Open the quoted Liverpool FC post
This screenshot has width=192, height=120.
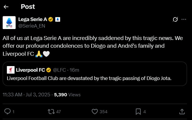pos(95,74)
